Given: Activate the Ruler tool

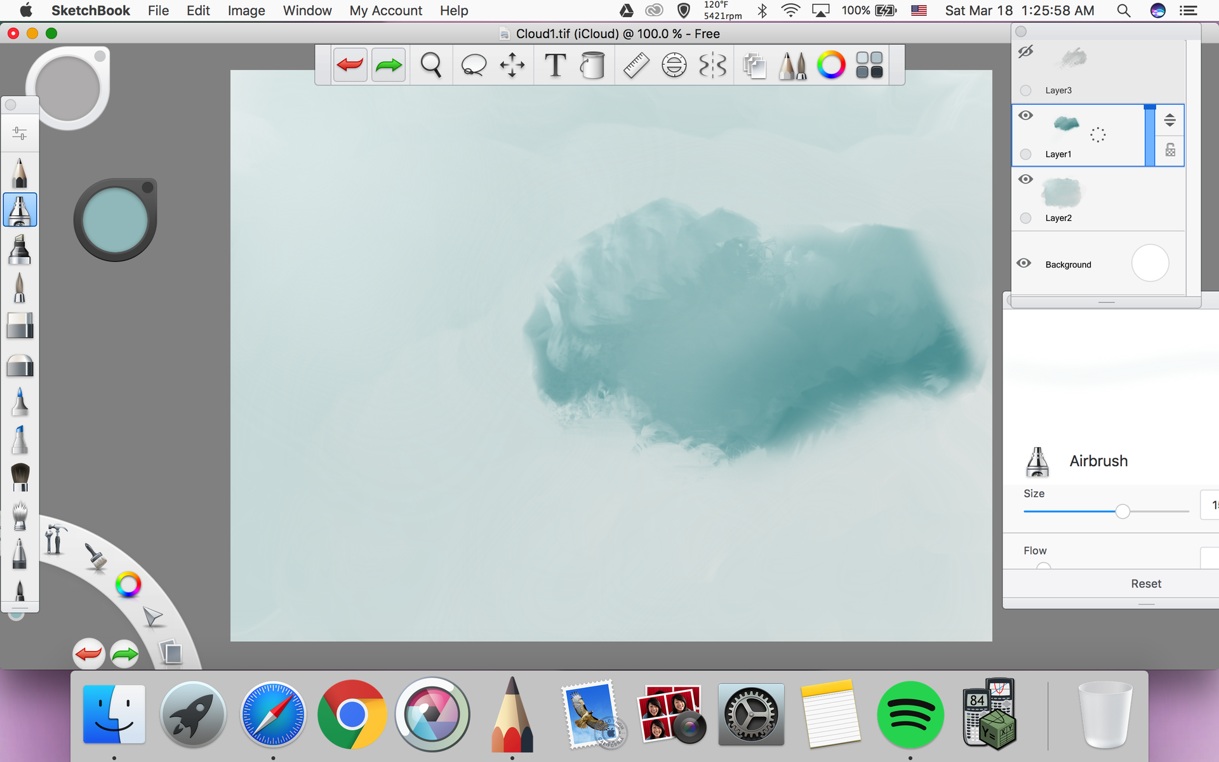Looking at the screenshot, I should pyautogui.click(x=636, y=65).
